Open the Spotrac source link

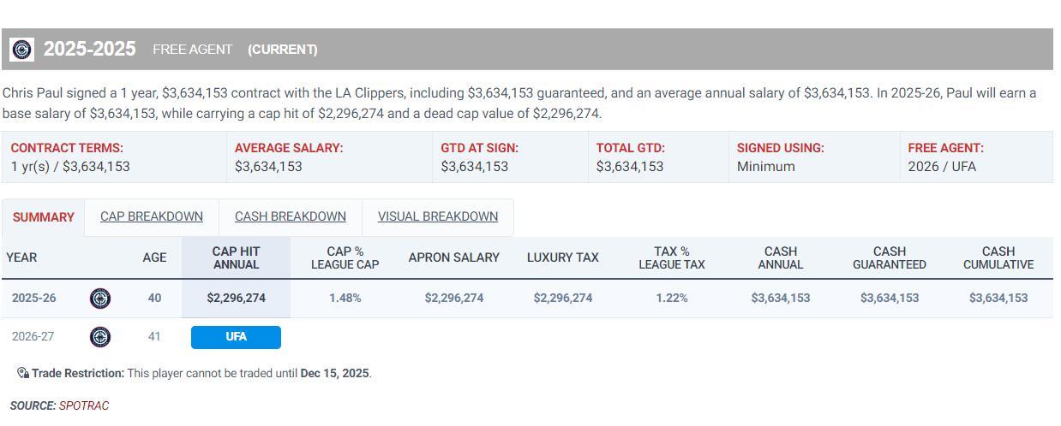(x=84, y=405)
